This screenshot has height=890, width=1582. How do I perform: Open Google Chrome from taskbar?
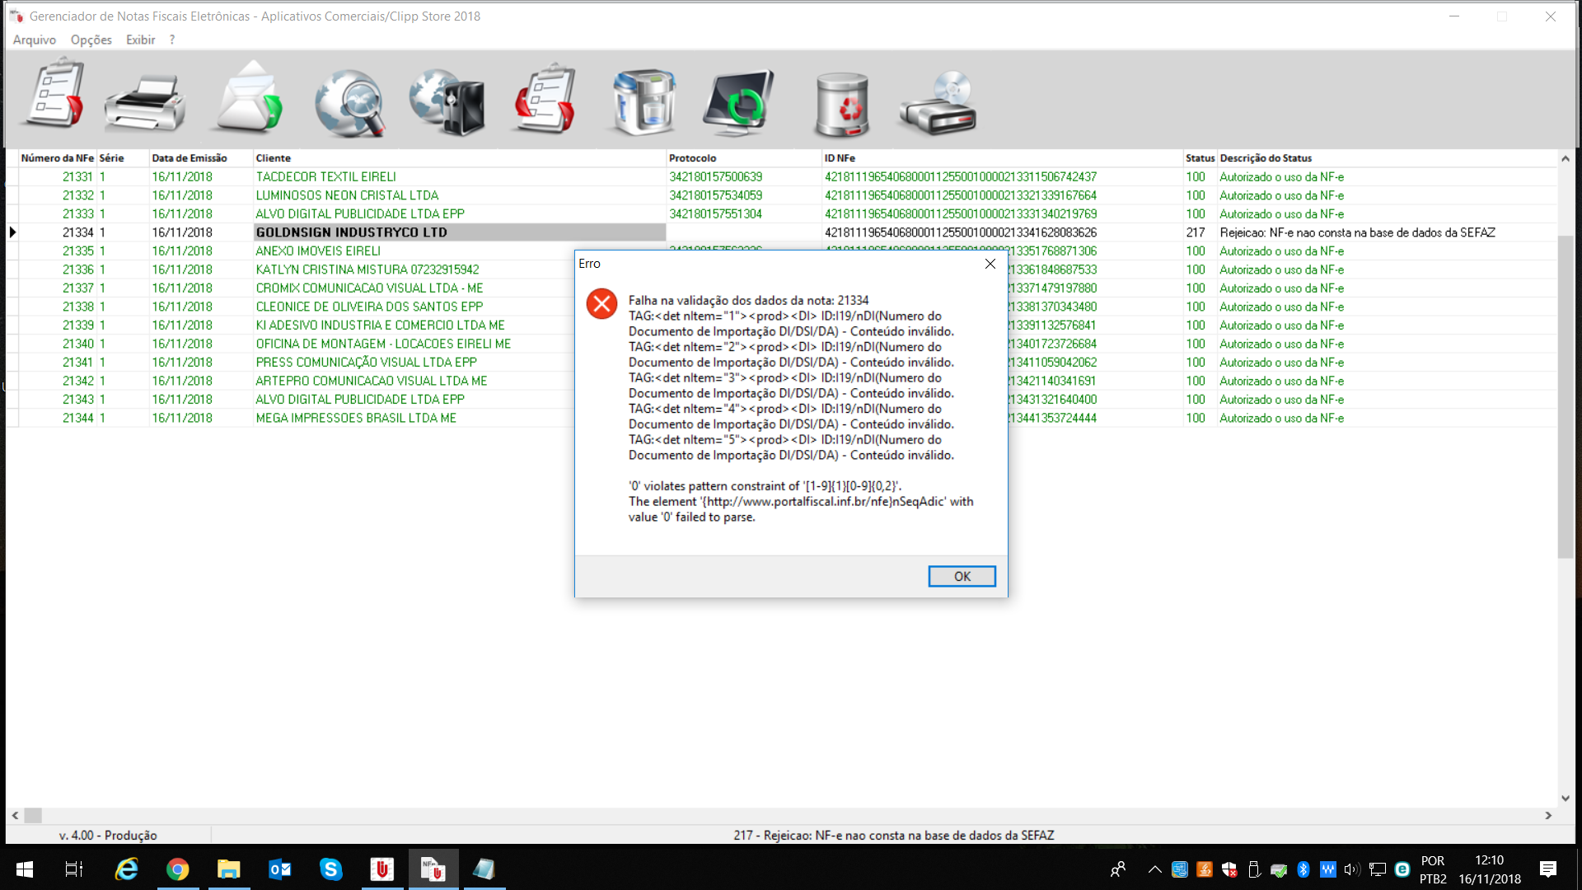coord(177,869)
